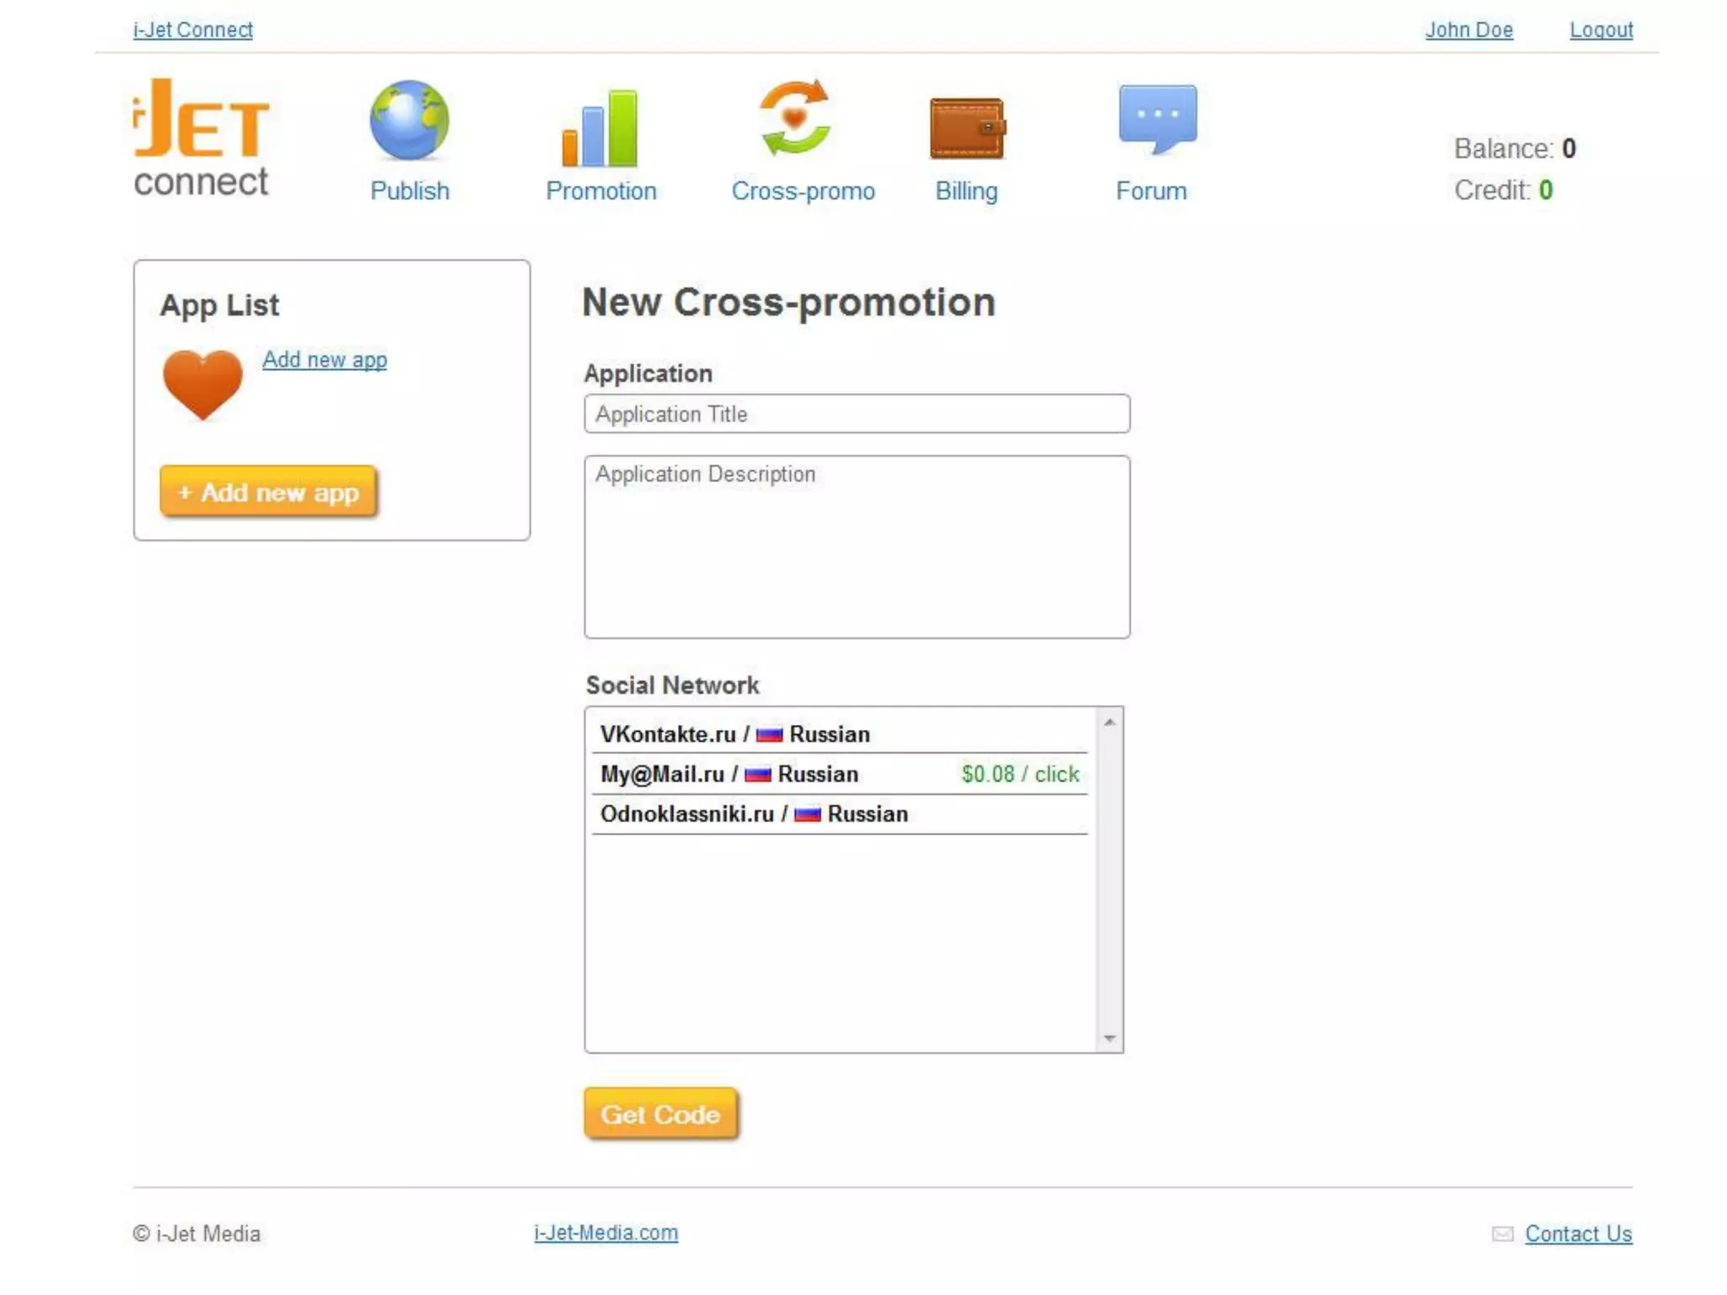This screenshot has height=1295, width=1727.
Task: Open Billing wallet icon
Action: [966, 128]
